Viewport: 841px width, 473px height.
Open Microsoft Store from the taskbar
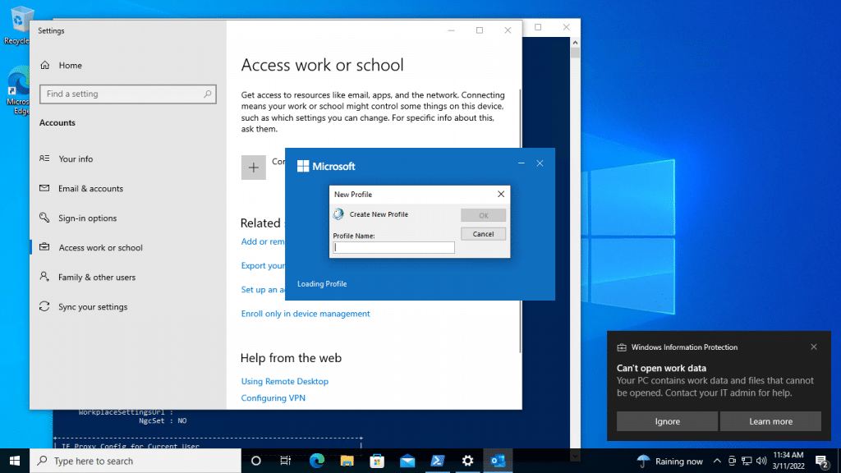377,461
